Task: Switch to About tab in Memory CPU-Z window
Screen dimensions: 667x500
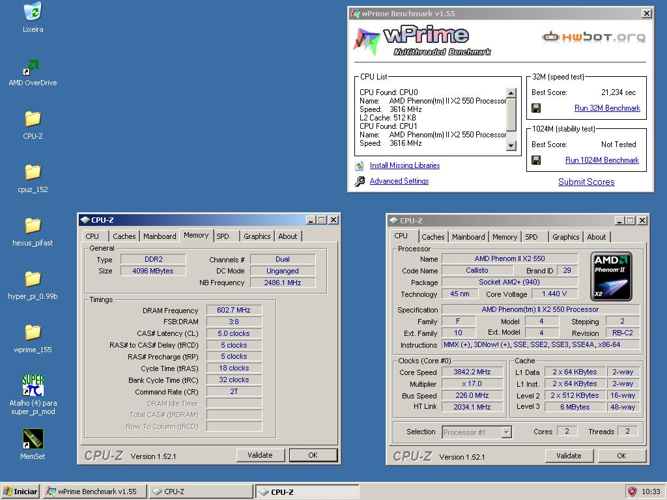Action: [x=287, y=236]
